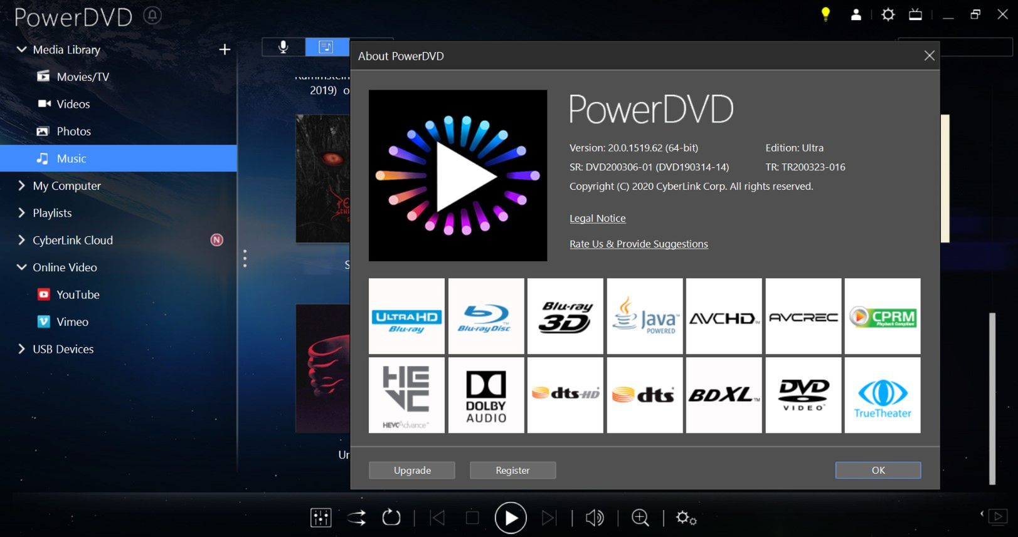Confirm the dialog with OK
This screenshot has height=537, width=1018.
878,470
